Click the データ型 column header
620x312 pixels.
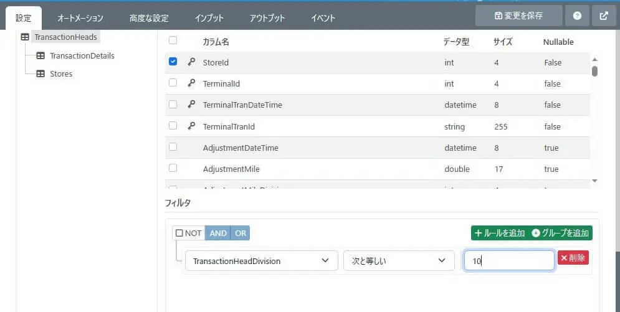tap(456, 42)
